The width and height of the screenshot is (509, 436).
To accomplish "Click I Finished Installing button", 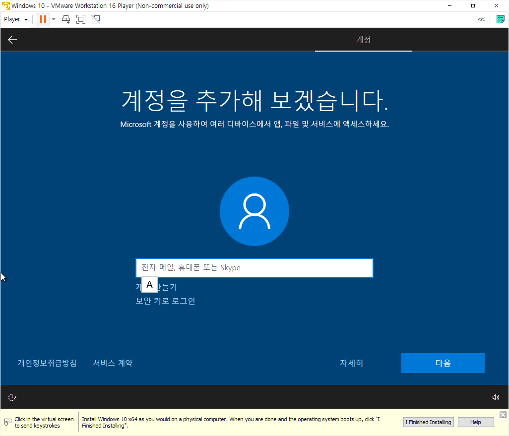I will tap(428, 422).
